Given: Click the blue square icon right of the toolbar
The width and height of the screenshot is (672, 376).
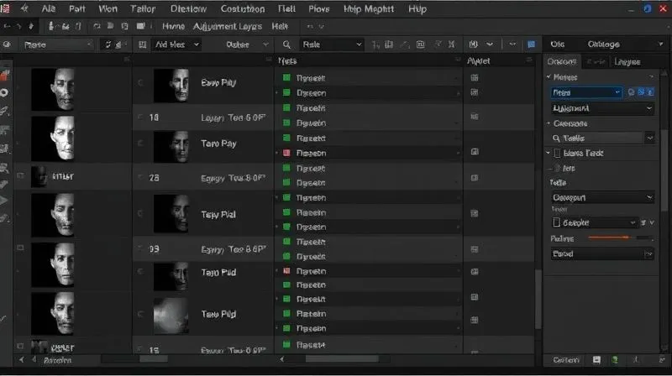Looking at the screenshot, I should [x=532, y=44].
